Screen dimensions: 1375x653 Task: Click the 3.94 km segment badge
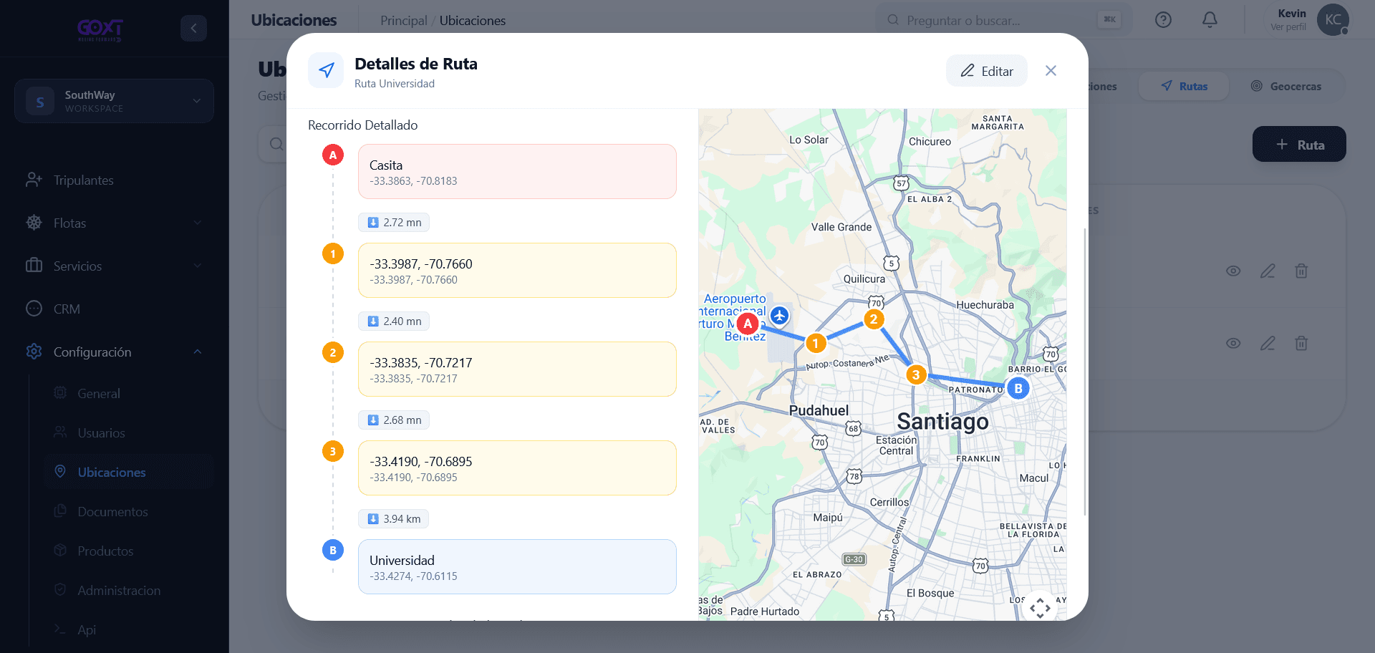click(393, 519)
